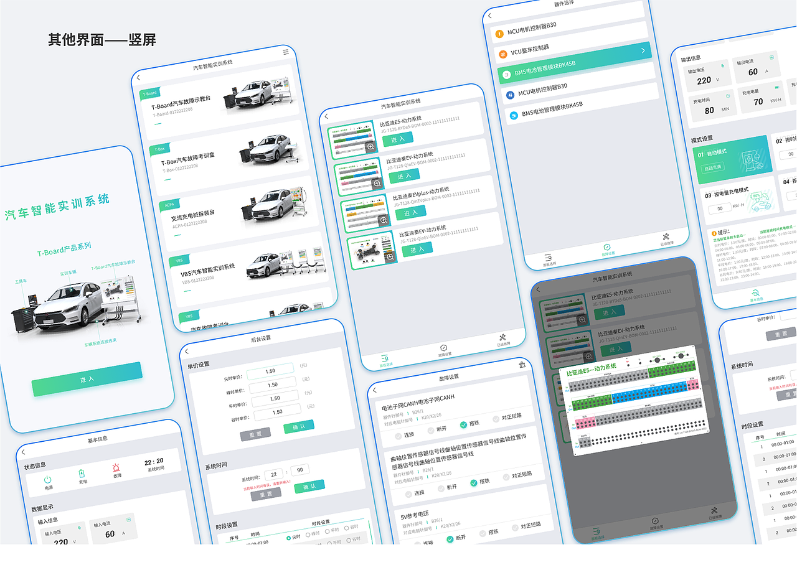Click the icon at top right of 故障设置
The height and width of the screenshot is (570, 797).
pyautogui.click(x=522, y=365)
